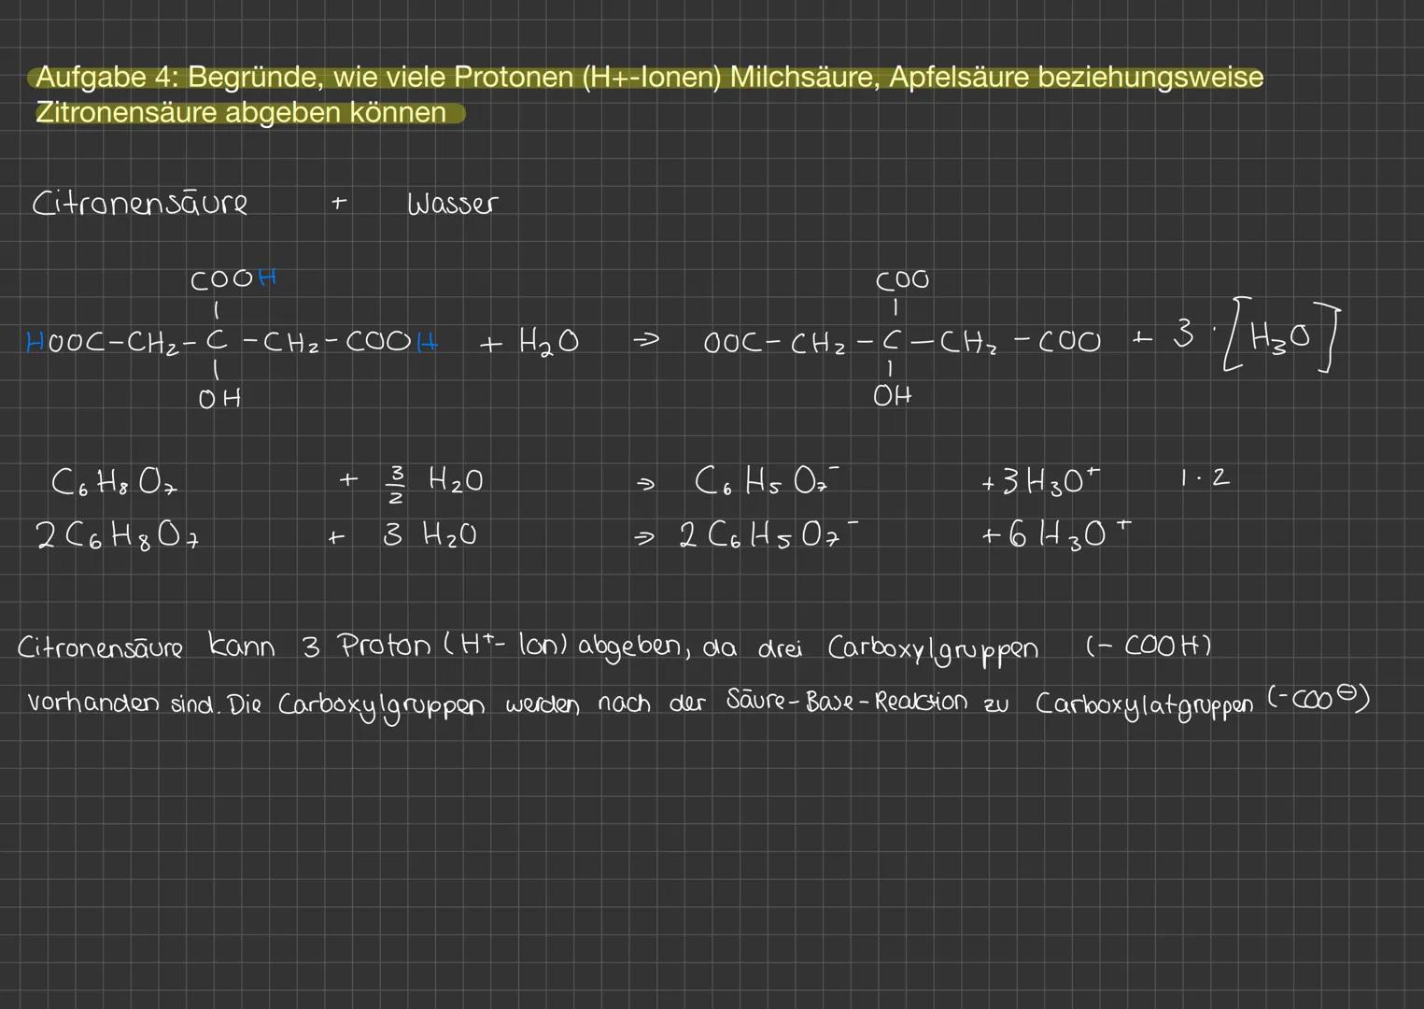1424x1009 pixels.
Task: Click the '+3H3O+' product term
Action: point(1040,481)
